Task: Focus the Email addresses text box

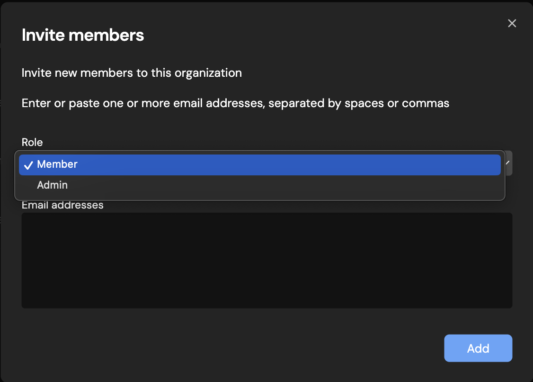Action: point(266,260)
